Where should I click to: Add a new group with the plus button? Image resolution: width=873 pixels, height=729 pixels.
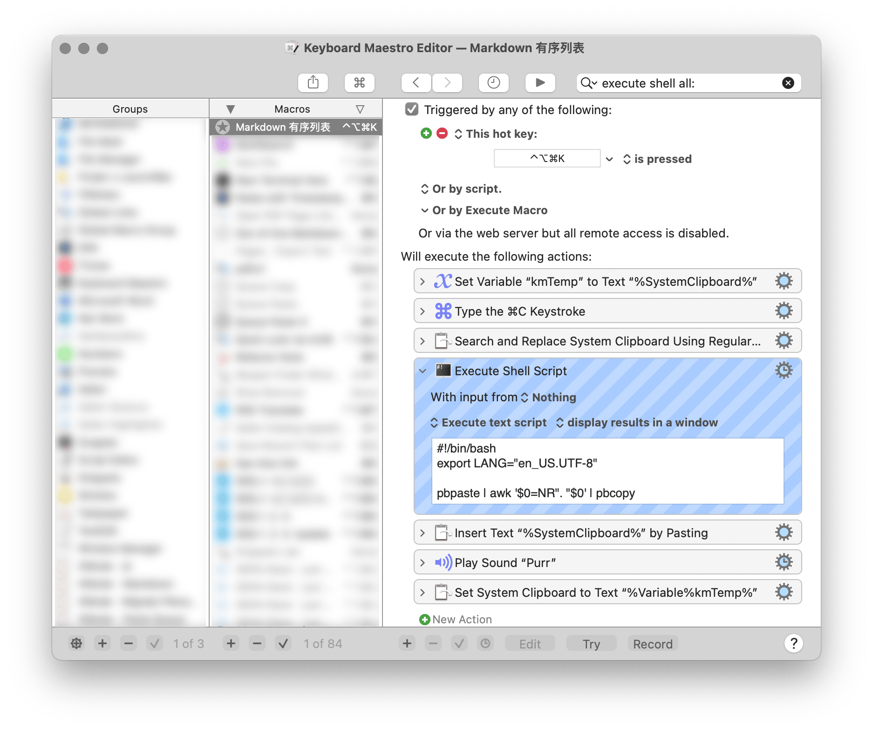click(102, 644)
